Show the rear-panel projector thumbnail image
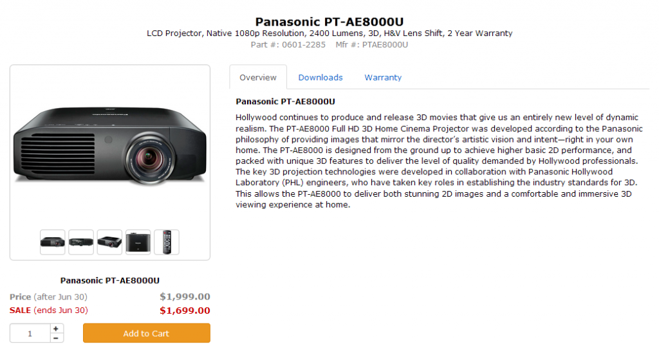 (81, 242)
